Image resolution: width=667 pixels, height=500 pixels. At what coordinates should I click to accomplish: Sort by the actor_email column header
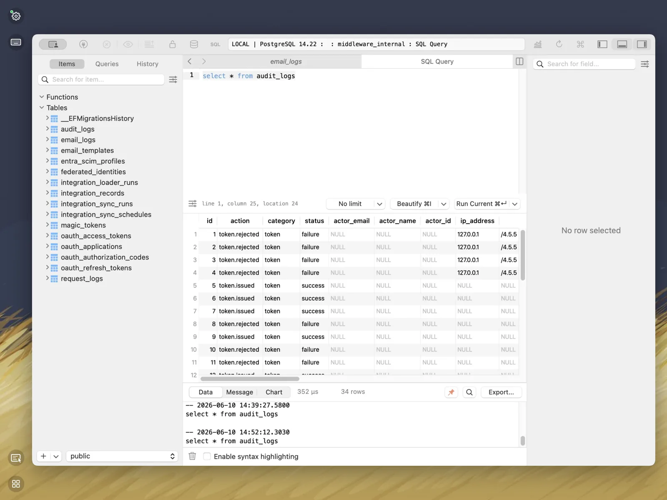351,221
